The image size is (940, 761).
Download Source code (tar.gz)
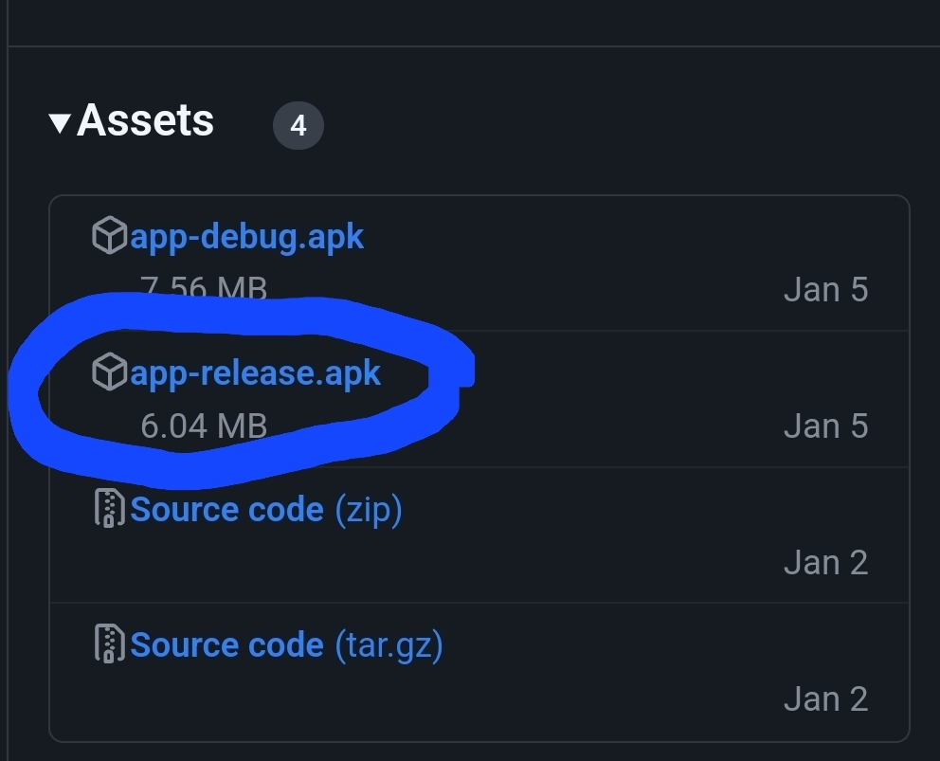point(286,645)
